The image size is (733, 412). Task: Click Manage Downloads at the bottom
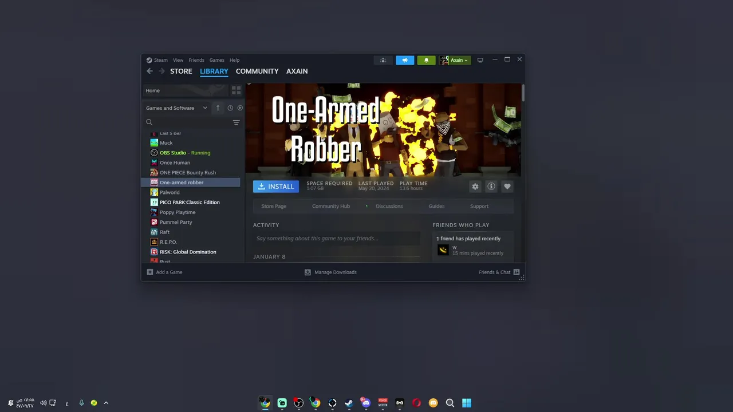[x=331, y=272]
